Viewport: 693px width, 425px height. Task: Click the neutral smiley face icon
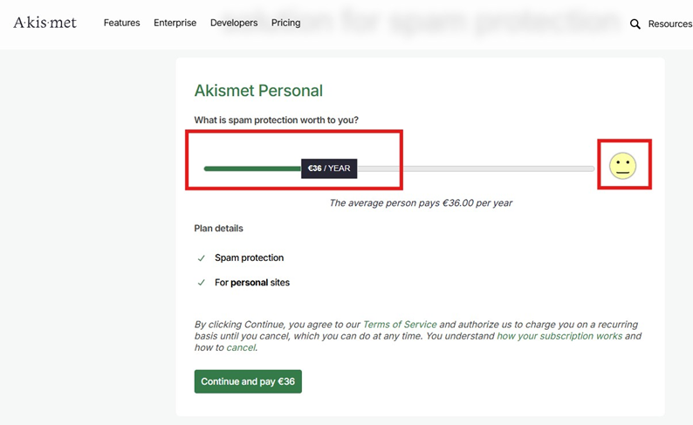[622, 166]
